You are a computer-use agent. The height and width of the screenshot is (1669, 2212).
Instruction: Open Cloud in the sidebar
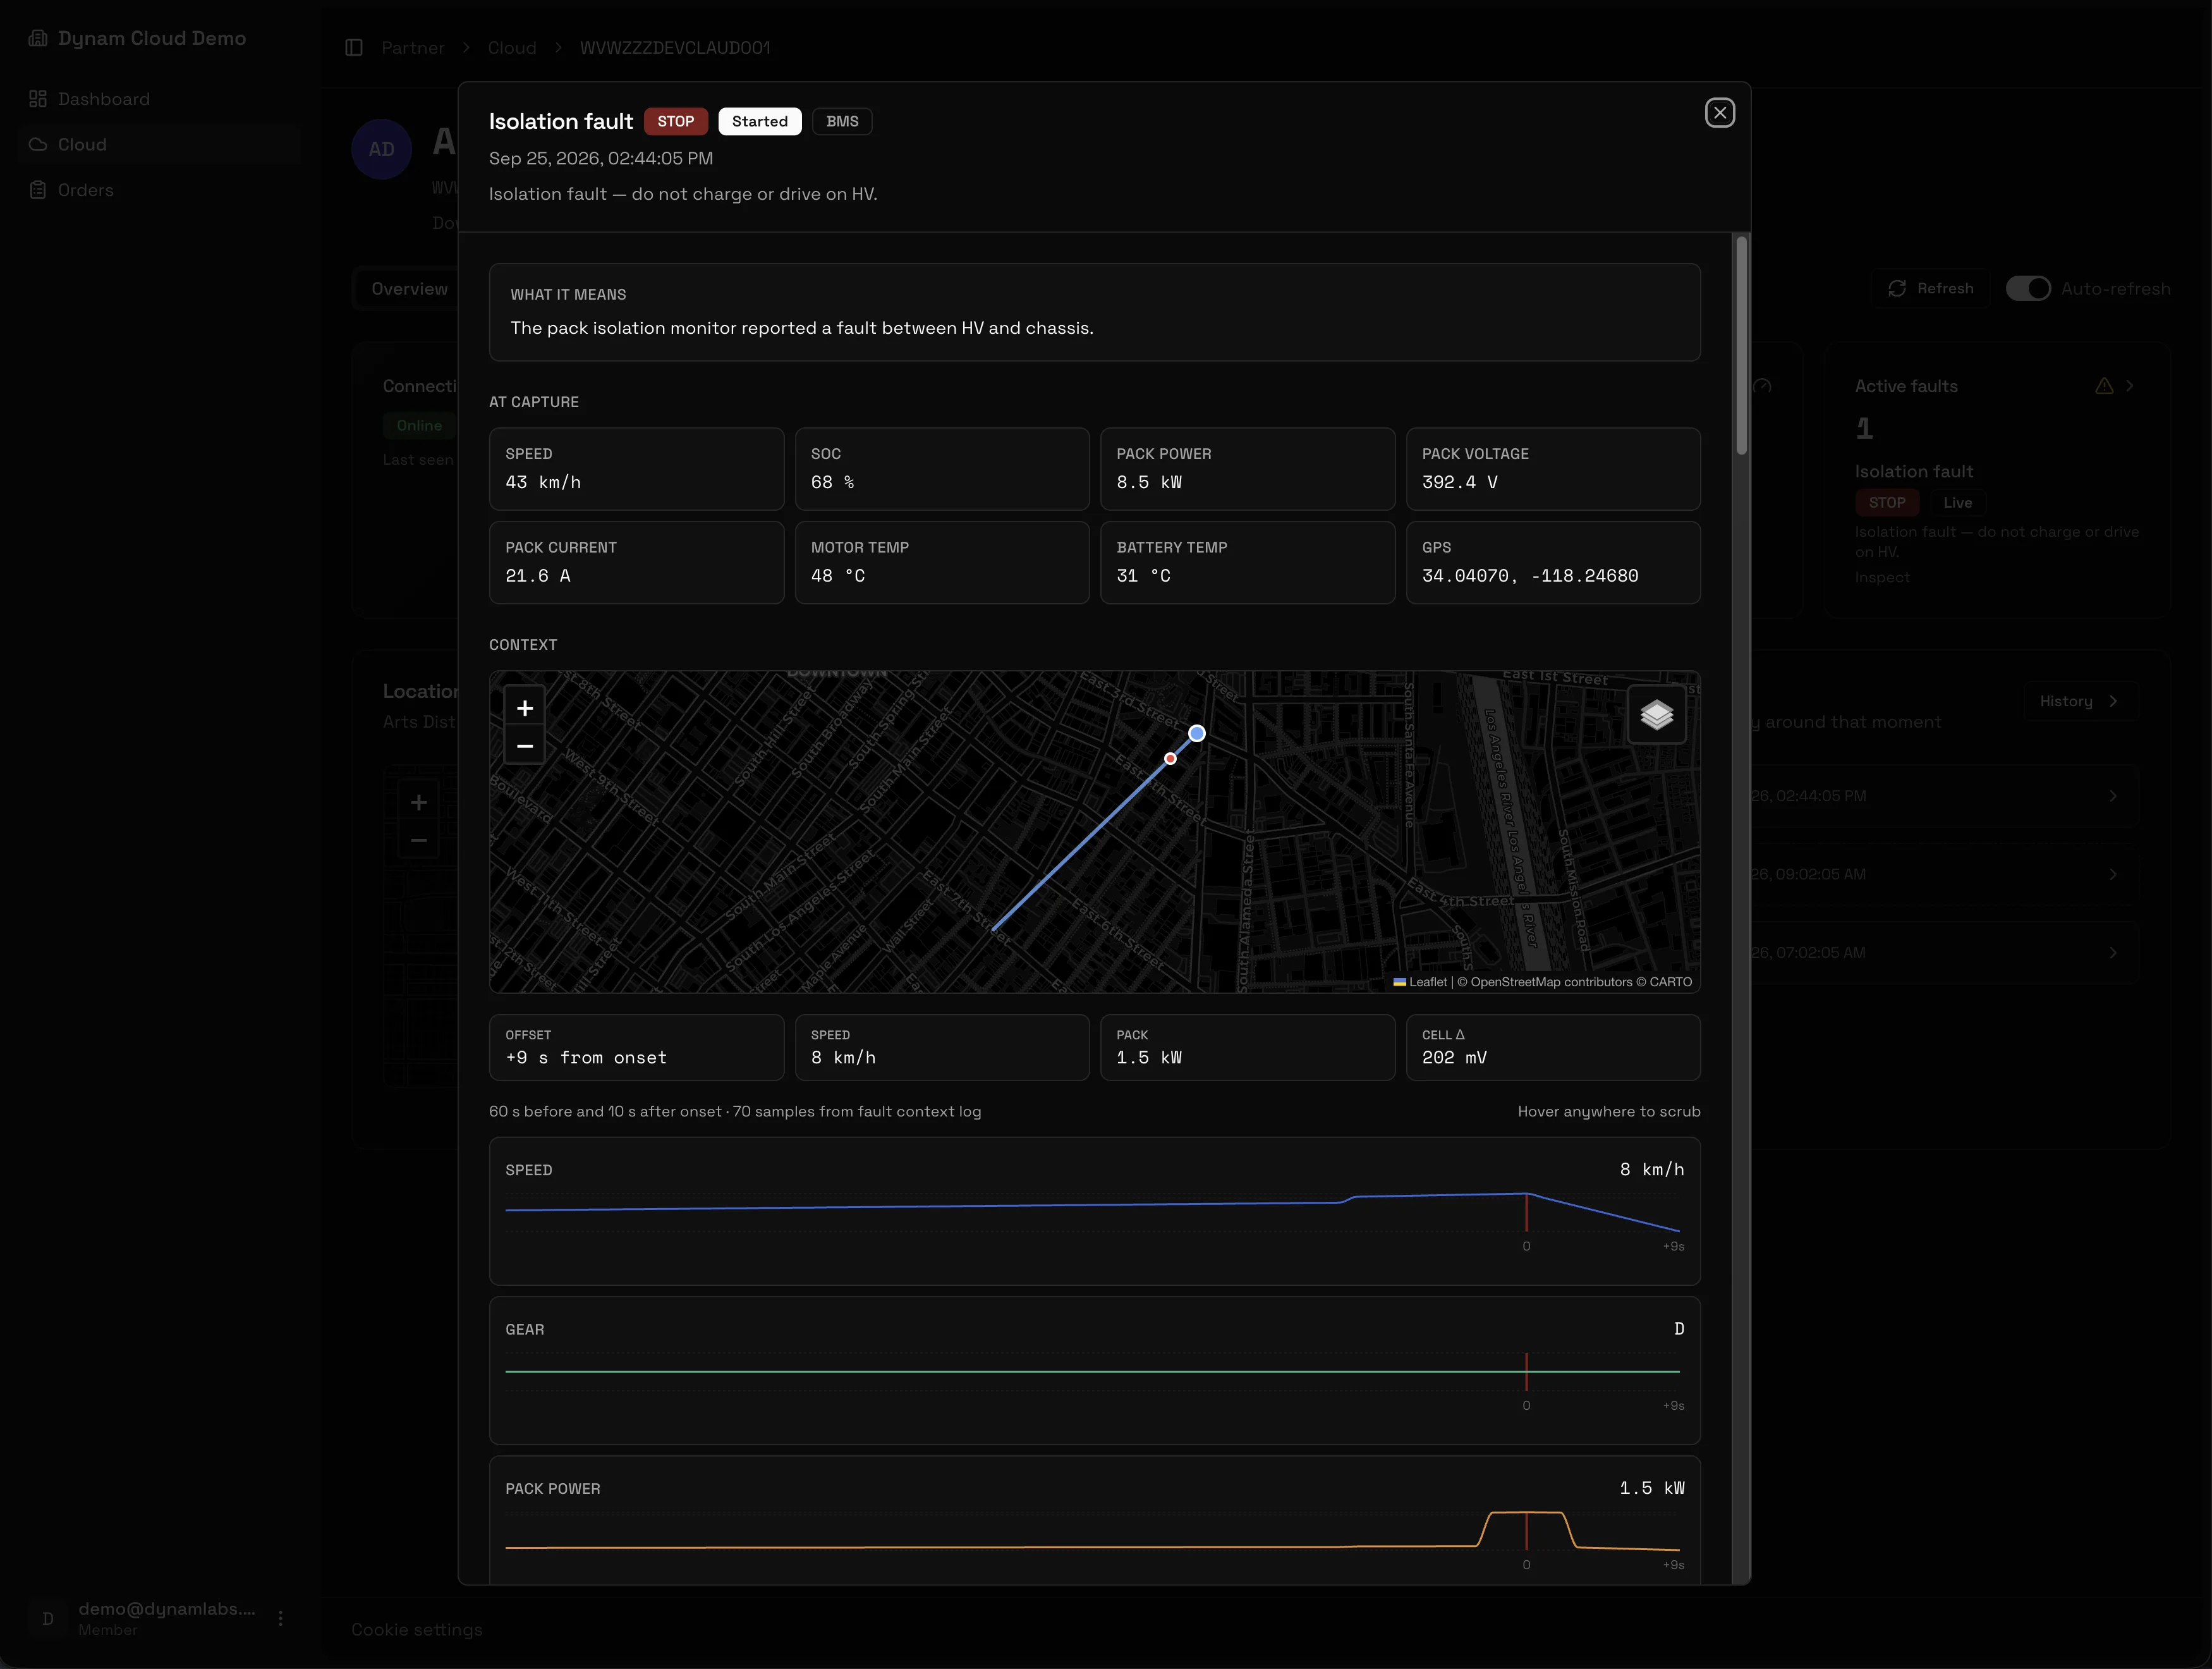coord(160,144)
